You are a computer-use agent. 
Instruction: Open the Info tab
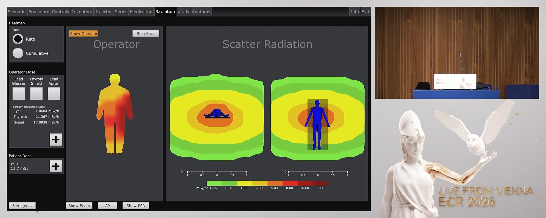click(x=355, y=12)
